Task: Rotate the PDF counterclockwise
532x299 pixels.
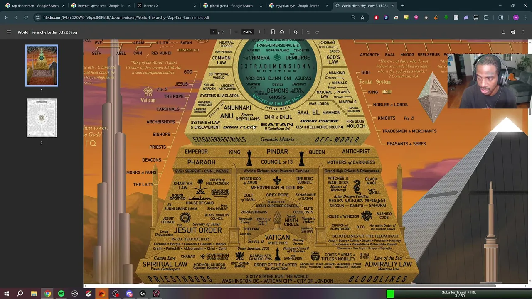Action: 282,32
